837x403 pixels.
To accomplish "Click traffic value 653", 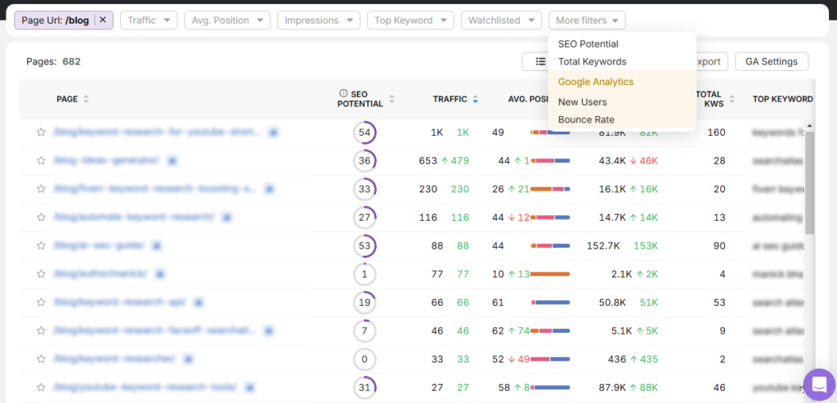I will coord(428,160).
